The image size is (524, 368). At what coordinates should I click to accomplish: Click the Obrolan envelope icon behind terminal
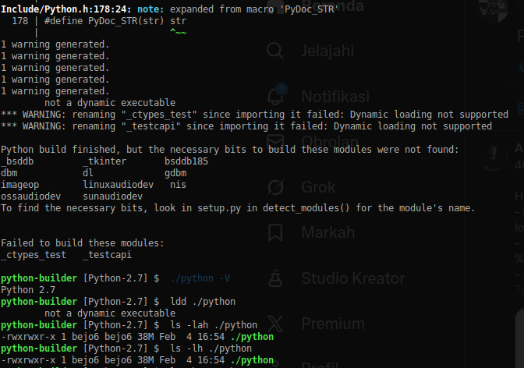(x=275, y=141)
